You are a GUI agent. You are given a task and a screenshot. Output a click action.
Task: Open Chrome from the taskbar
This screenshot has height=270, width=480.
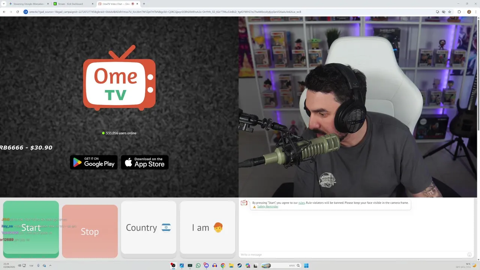coord(223,265)
